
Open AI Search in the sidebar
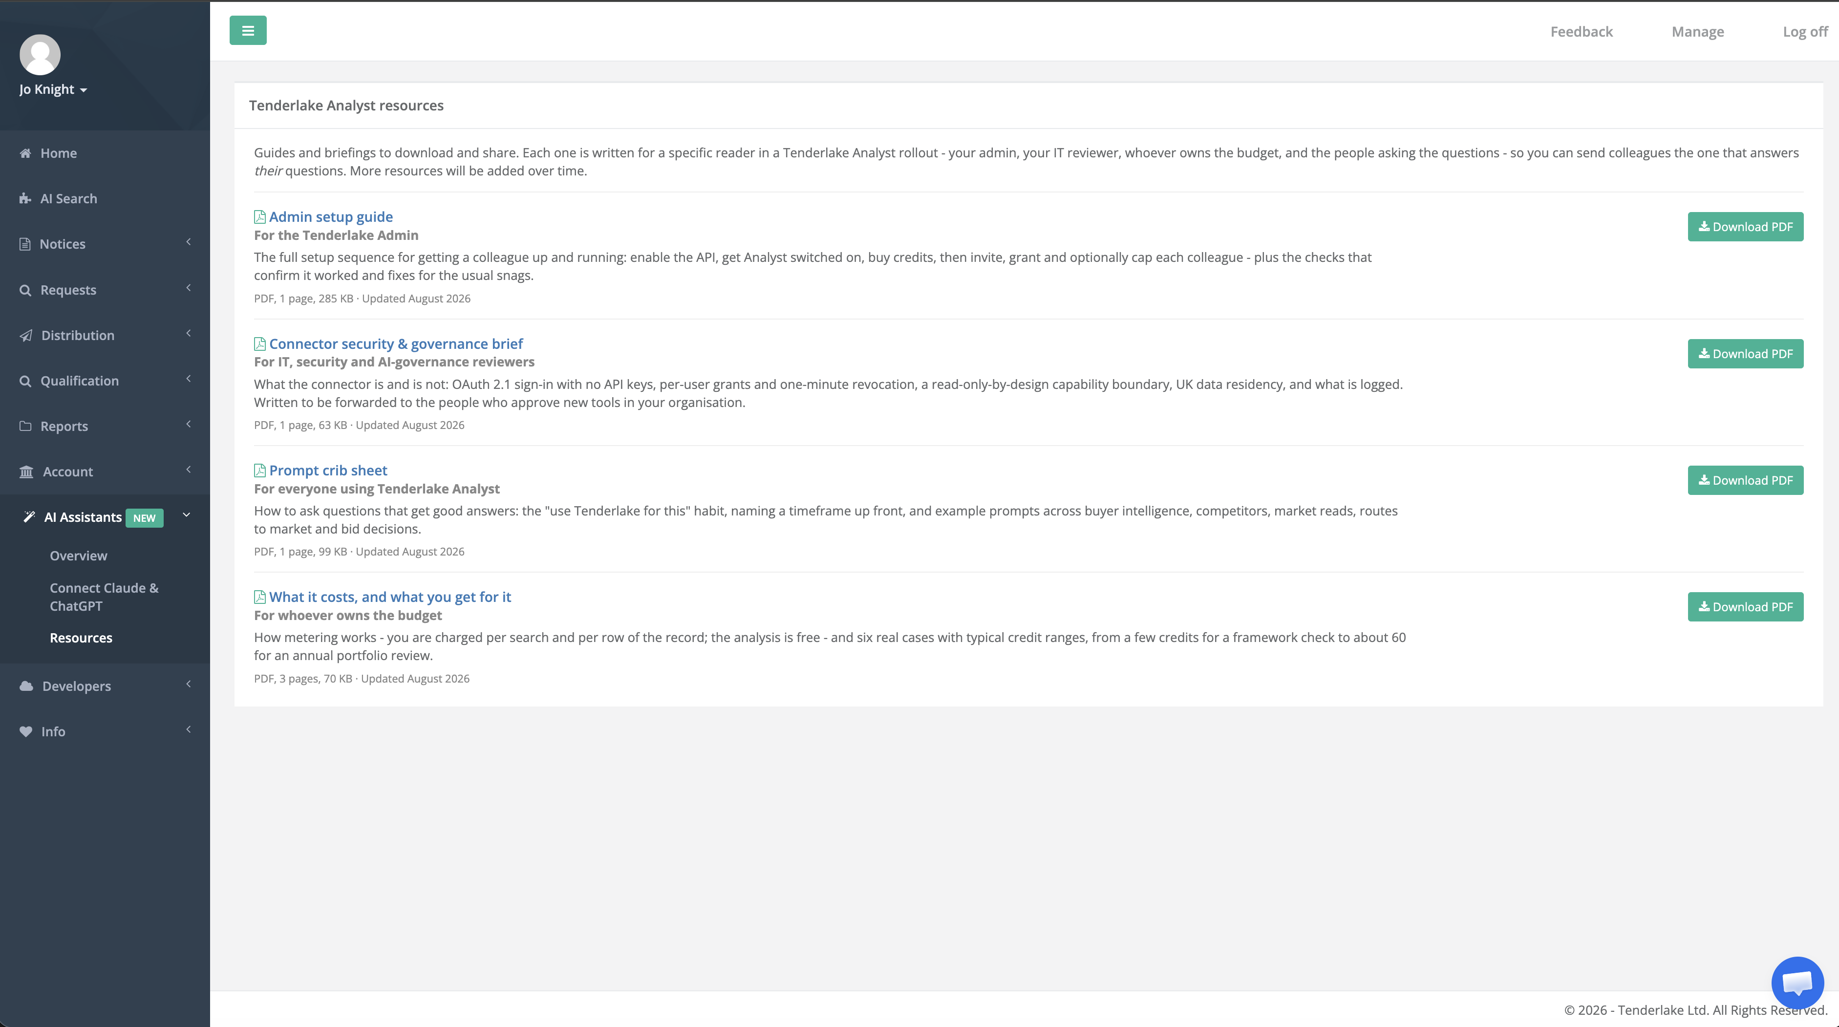[x=68, y=198]
